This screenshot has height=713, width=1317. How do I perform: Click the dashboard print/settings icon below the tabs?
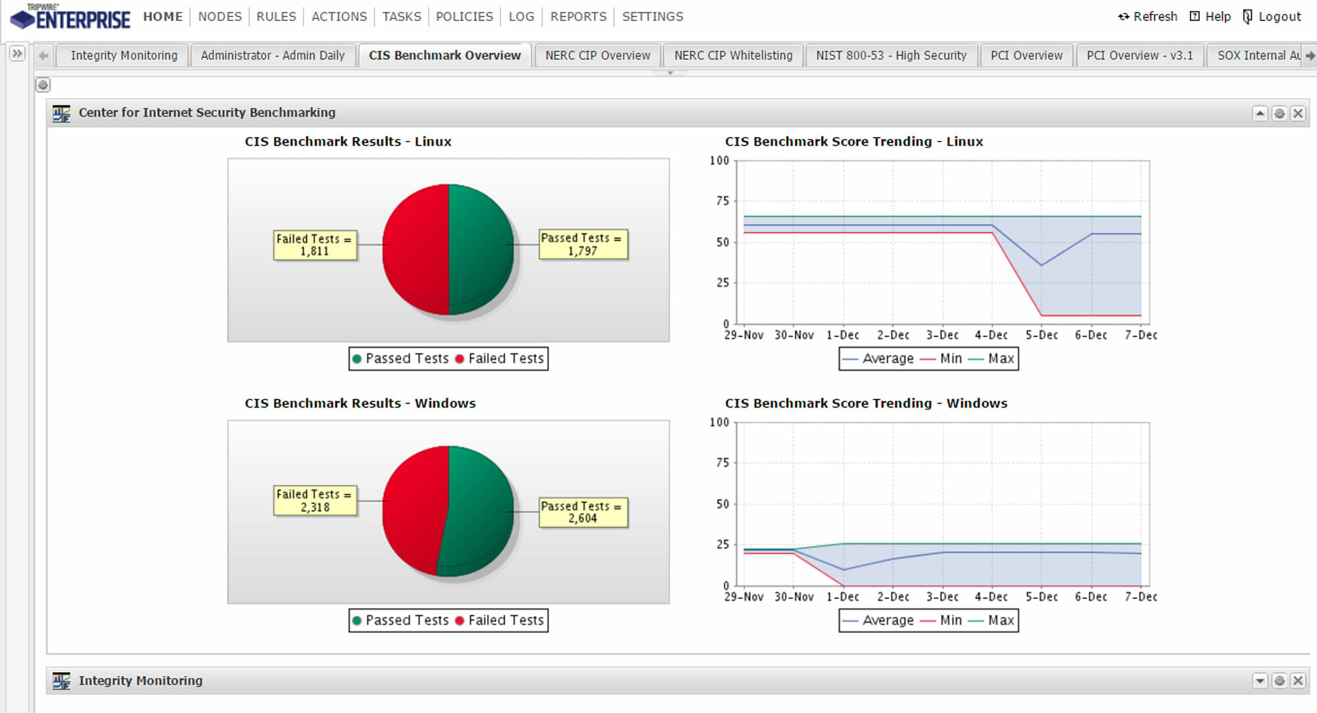[43, 85]
